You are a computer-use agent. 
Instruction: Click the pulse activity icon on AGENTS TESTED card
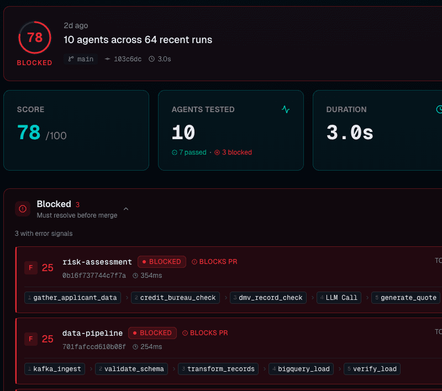(x=286, y=110)
